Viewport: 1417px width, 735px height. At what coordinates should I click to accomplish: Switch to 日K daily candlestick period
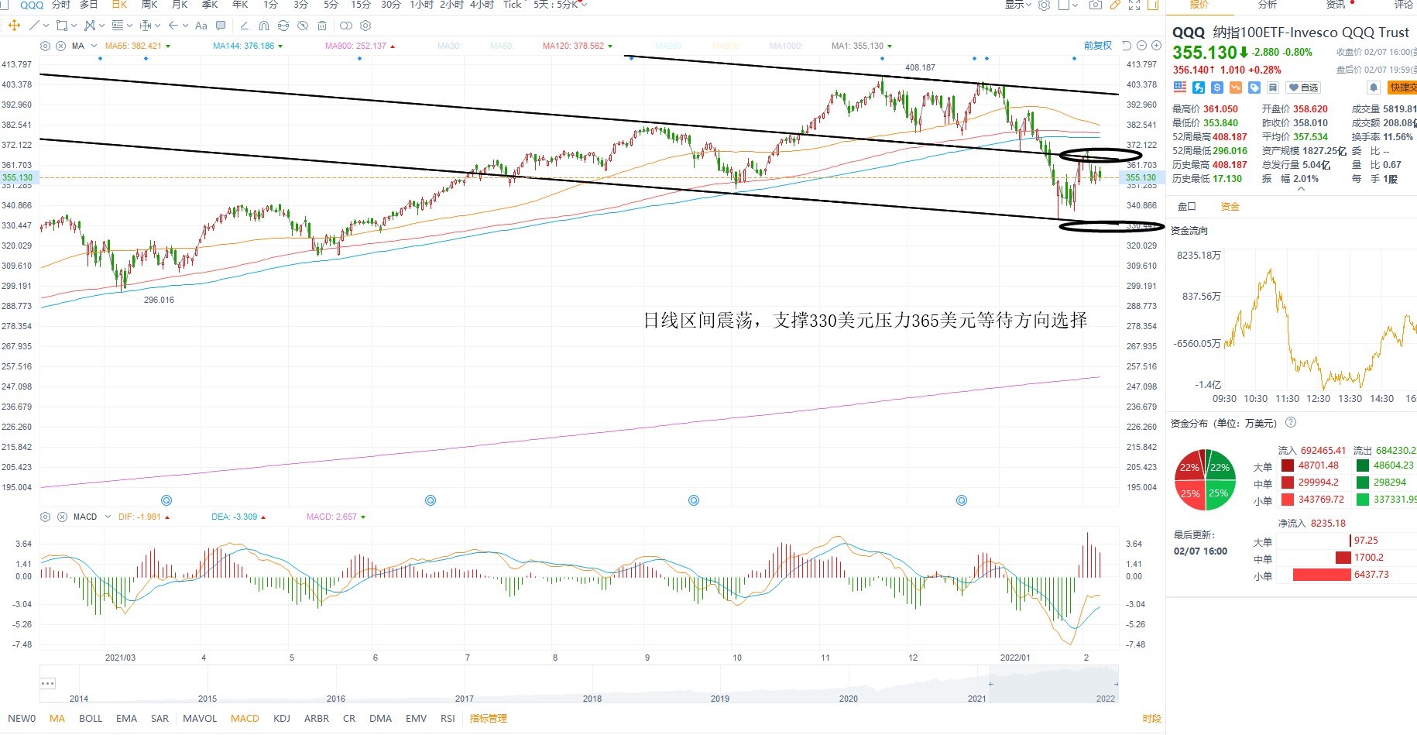[119, 5]
